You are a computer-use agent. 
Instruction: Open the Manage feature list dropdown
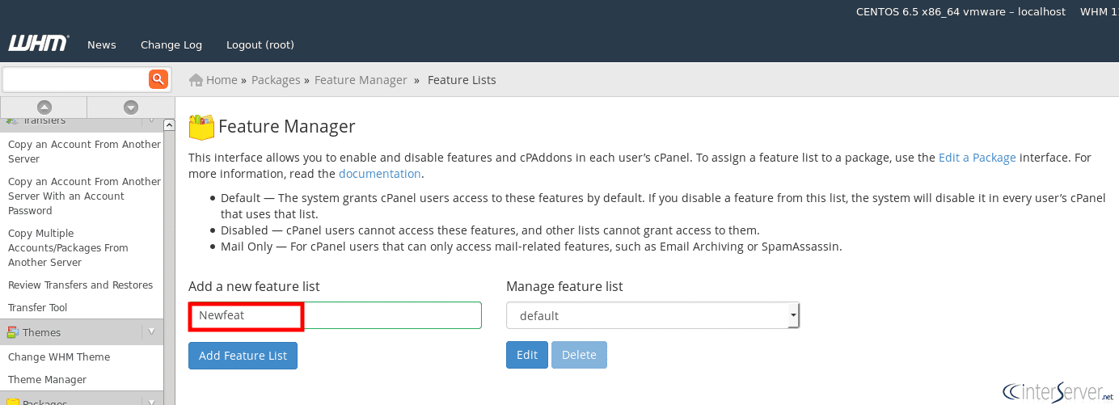coord(652,315)
